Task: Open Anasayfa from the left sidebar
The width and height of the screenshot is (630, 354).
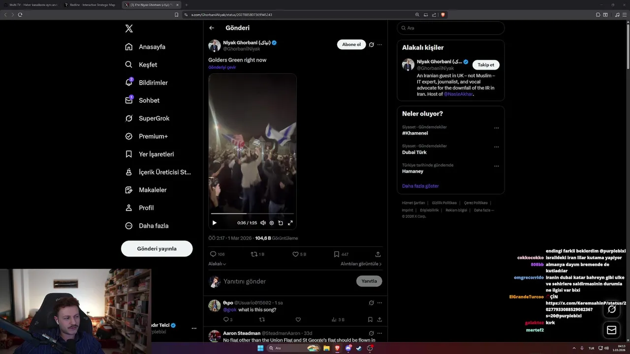Action: tap(145, 47)
